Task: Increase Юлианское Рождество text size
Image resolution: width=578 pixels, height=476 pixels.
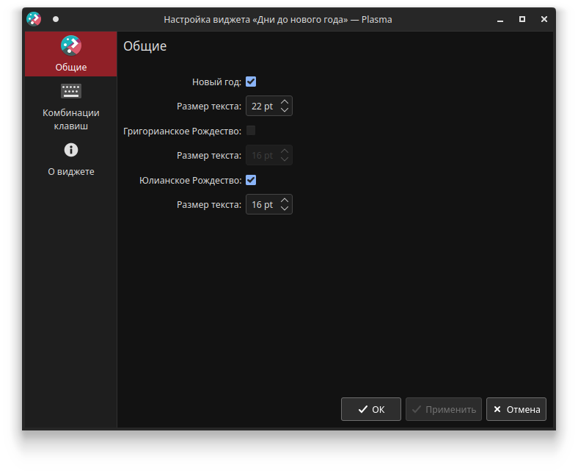Action: pyautogui.click(x=284, y=200)
